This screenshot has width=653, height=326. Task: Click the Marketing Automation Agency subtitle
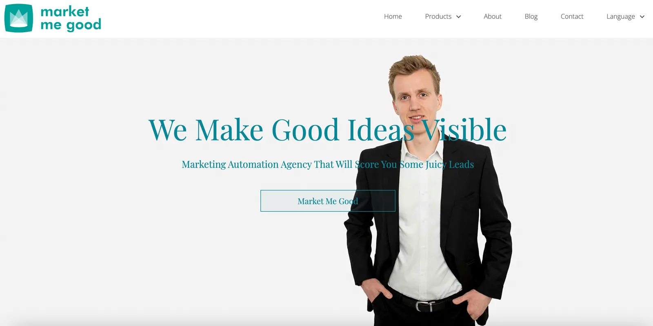[x=328, y=164]
